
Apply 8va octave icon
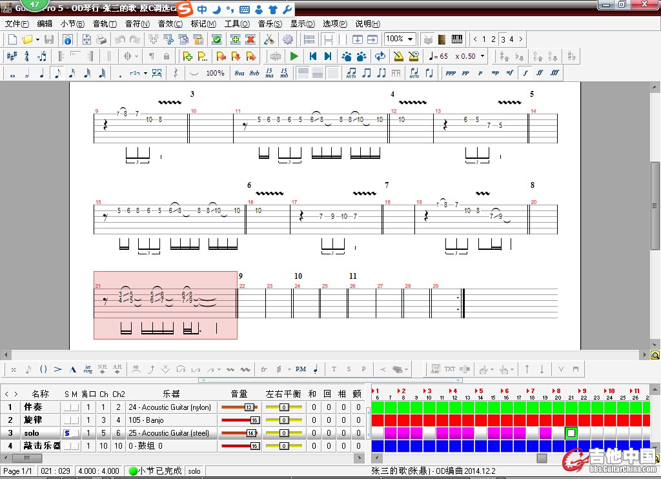(239, 74)
